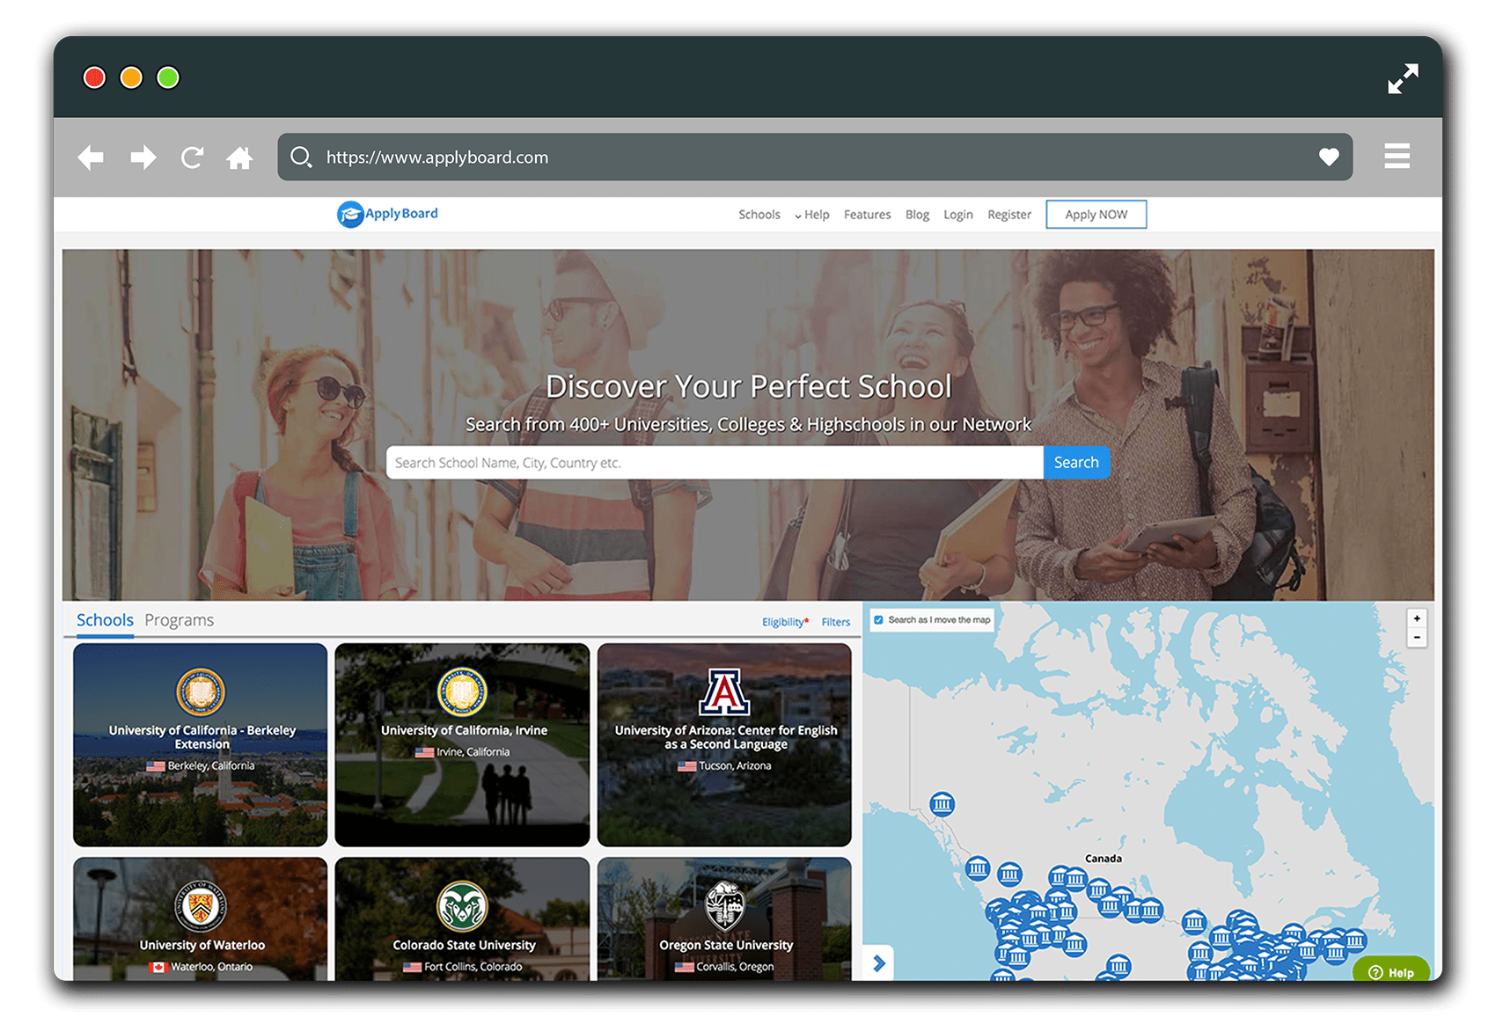Open the Blog nav link
1496x1017 pixels.
pyautogui.click(x=917, y=215)
